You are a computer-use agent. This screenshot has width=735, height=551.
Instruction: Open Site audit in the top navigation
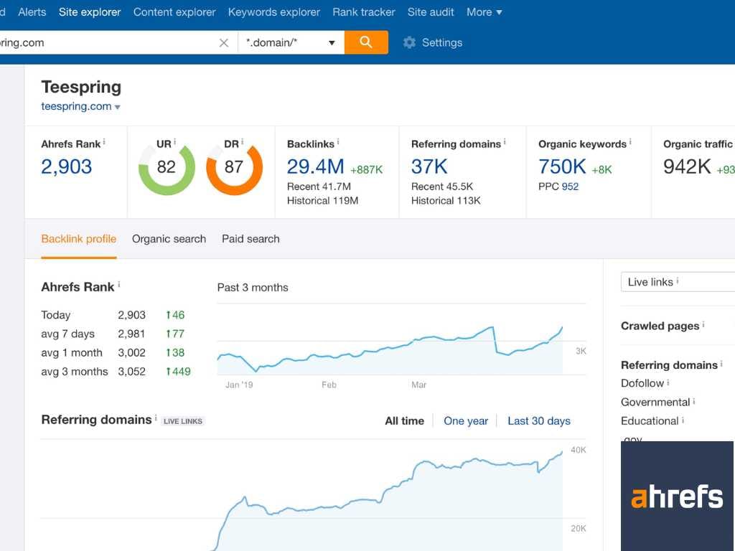[x=431, y=12]
